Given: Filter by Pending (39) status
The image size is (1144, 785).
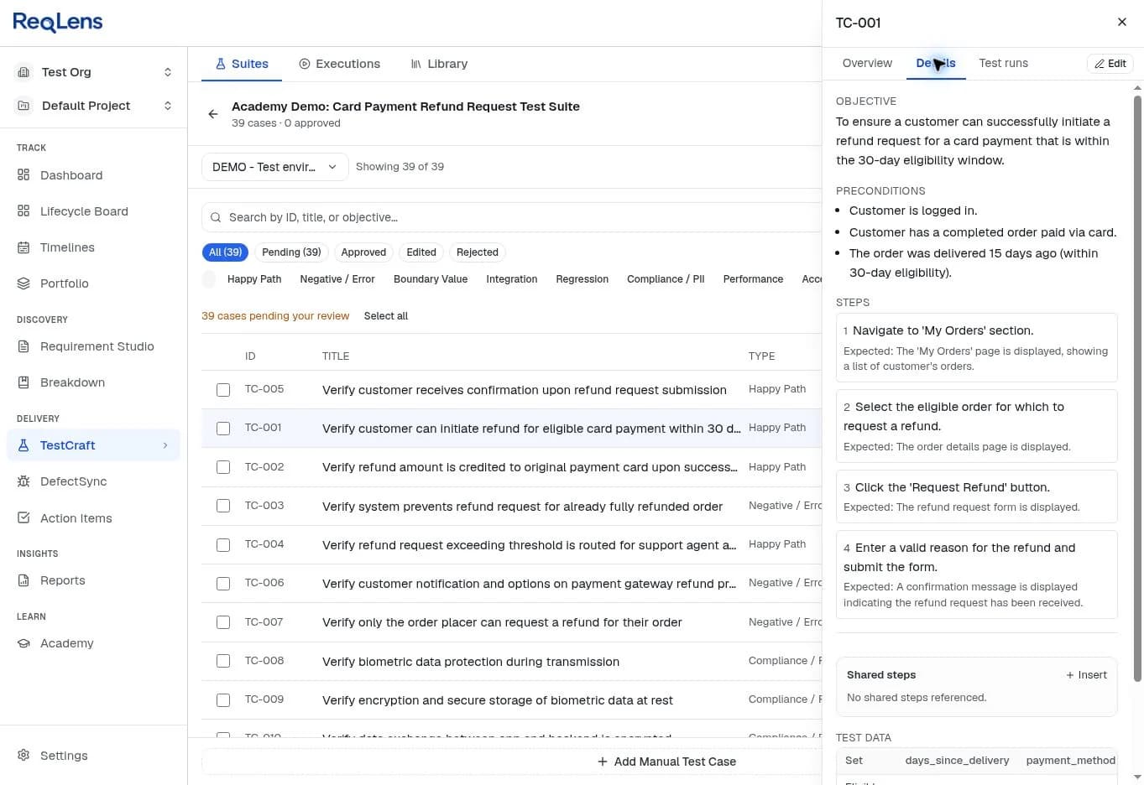Looking at the screenshot, I should (x=291, y=252).
